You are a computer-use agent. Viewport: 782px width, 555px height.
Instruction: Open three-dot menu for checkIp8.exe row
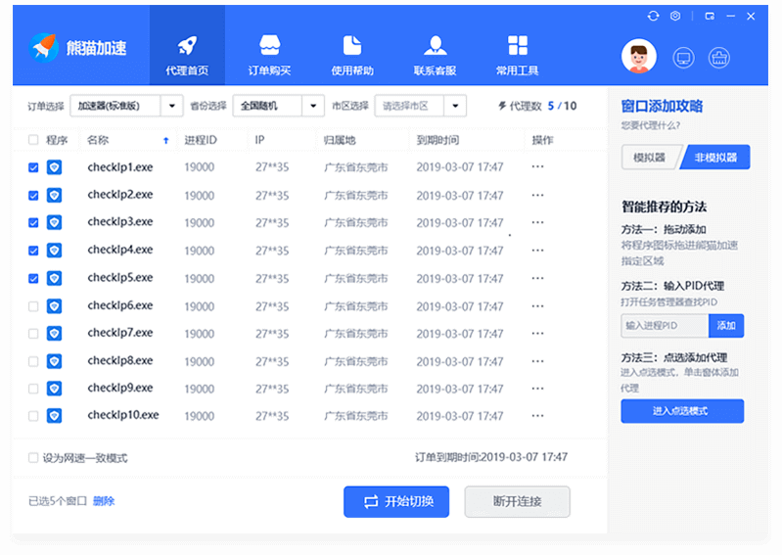click(x=537, y=361)
